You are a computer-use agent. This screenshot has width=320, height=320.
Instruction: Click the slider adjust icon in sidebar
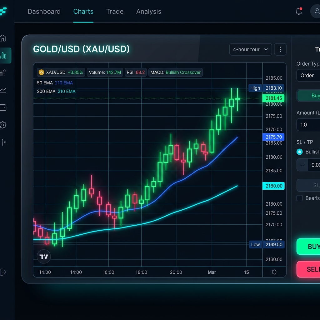[3, 142]
